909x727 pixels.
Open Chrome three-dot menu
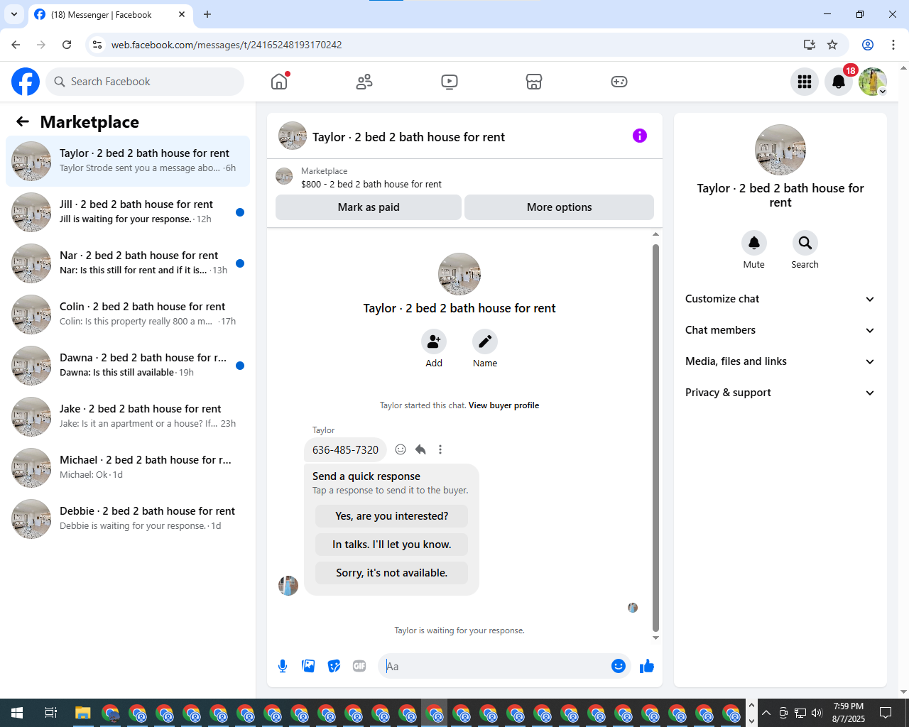(893, 45)
